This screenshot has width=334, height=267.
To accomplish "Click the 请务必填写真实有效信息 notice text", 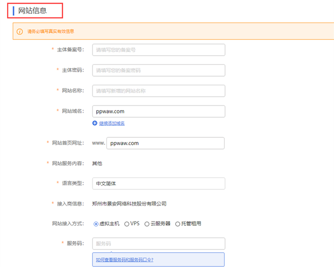I will 51,31.
